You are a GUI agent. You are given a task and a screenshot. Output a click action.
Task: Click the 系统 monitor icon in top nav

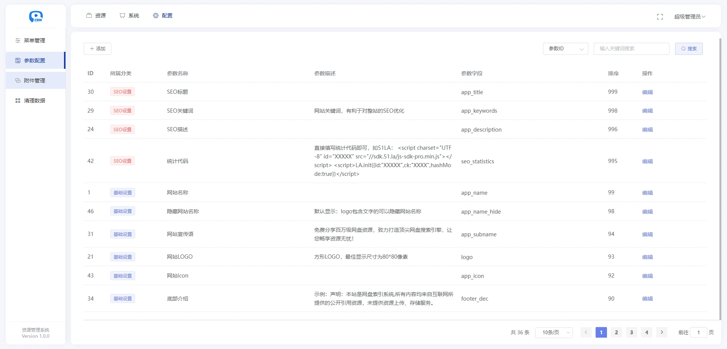[x=122, y=16]
